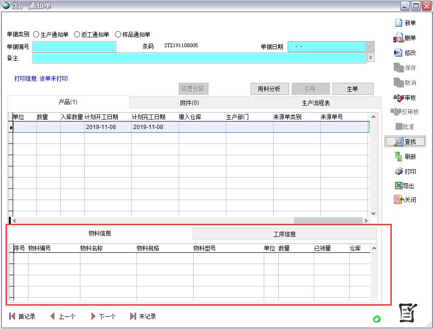Click the 用料分析 button

coord(269,89)
